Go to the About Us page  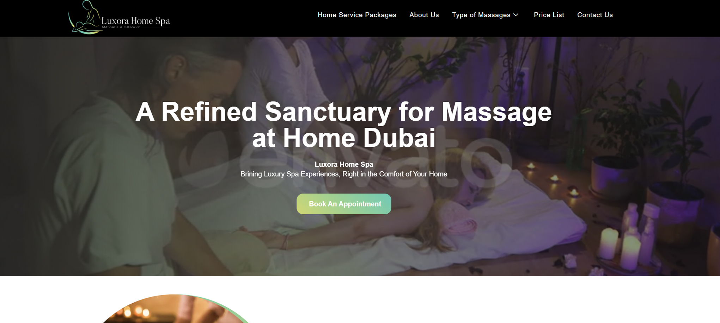pos(424,15)
